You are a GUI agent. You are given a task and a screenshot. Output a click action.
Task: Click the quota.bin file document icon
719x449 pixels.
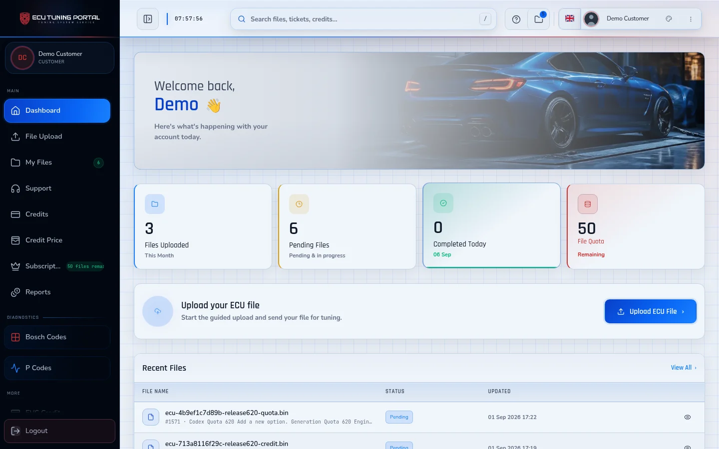[151, 417]
